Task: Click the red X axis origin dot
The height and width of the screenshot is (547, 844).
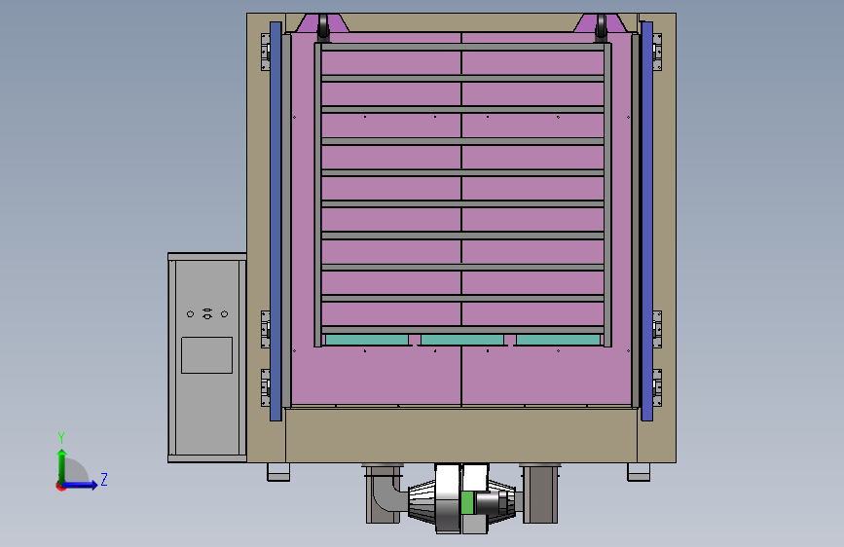Action: point(60,486)
